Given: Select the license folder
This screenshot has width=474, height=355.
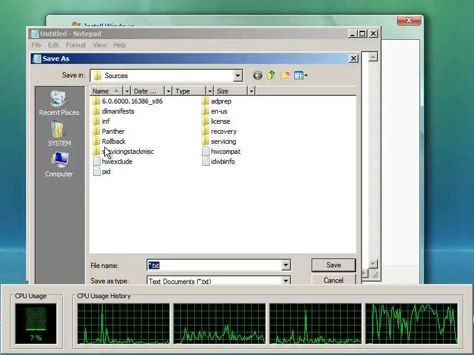Looking at the screenshot, I should 216,121.
